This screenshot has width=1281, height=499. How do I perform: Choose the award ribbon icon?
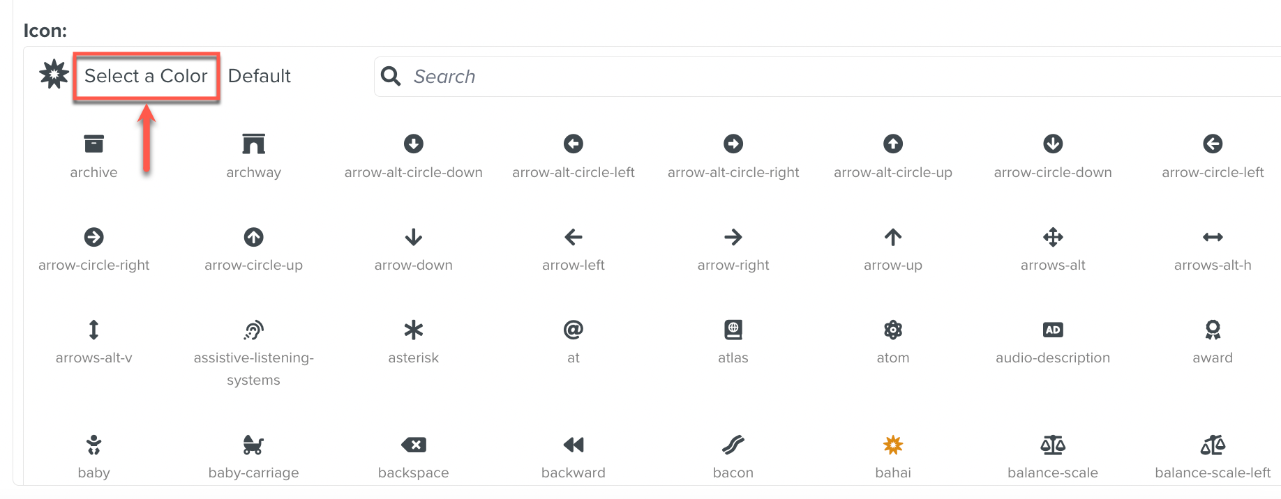coord(1212,330)
